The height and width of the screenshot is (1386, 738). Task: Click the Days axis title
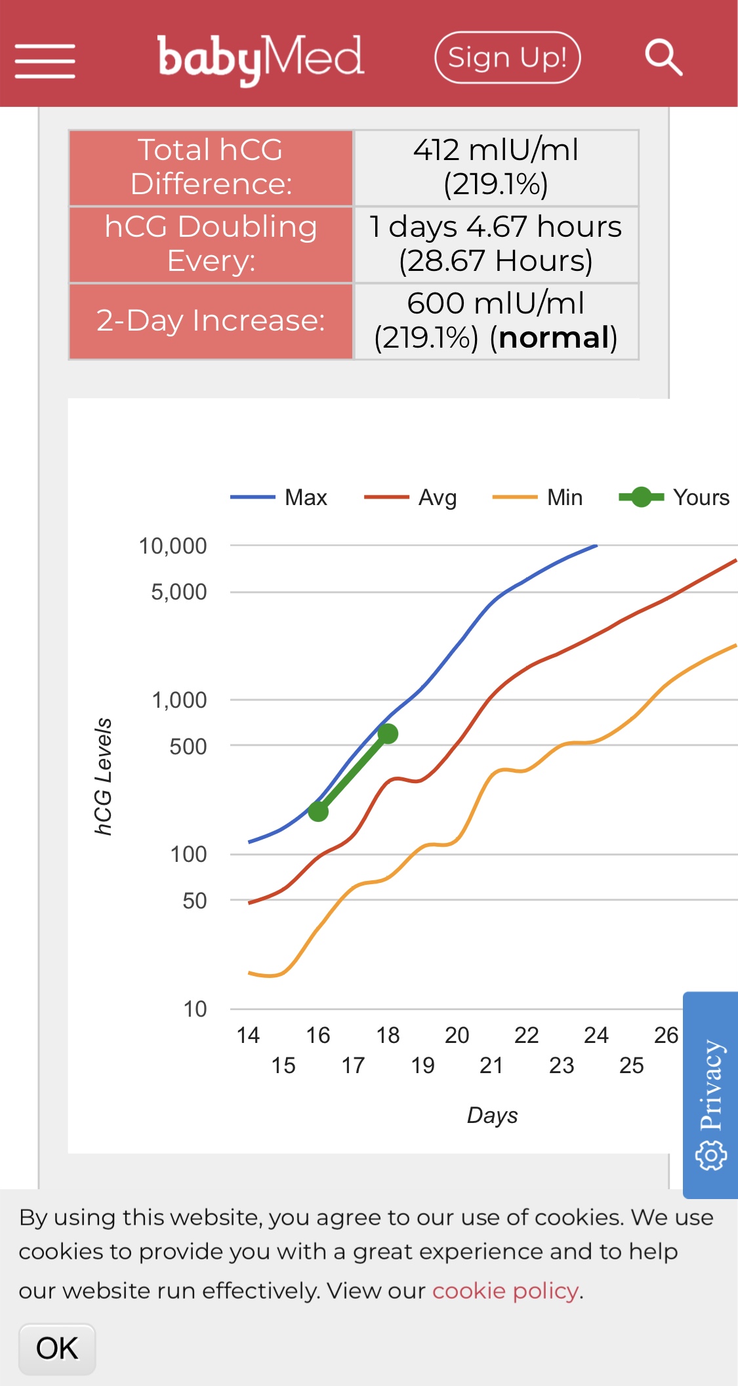tap(492, 1115)
